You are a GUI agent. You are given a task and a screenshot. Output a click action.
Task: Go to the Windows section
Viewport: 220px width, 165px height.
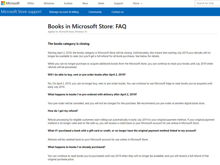pos(49,4)
